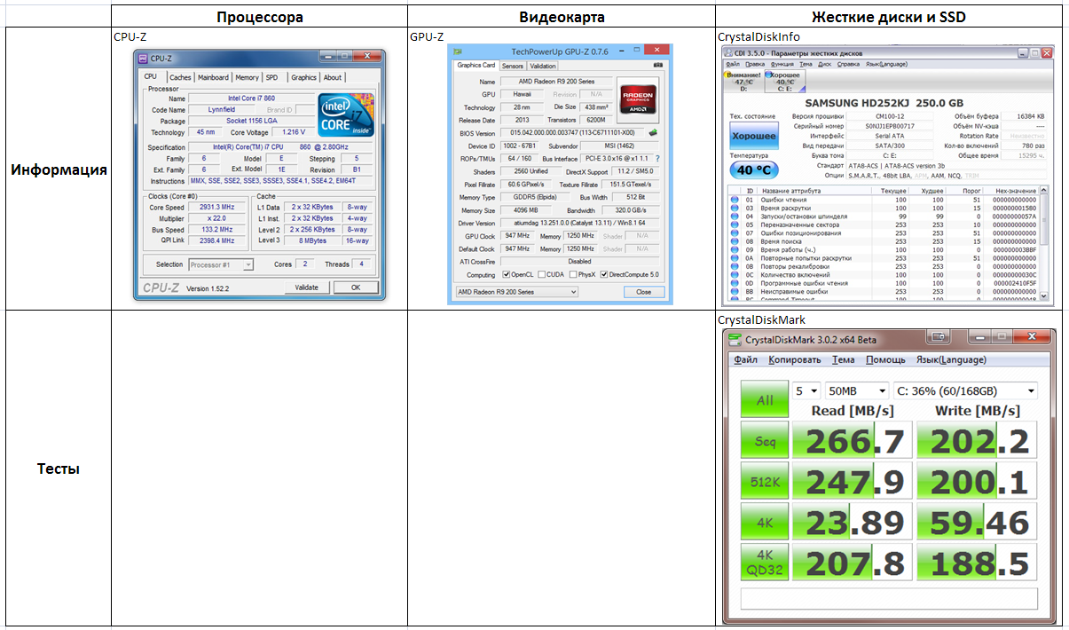Click the green Seq benchmark button
Screen dimensions: 1069x630
point(765,442)
